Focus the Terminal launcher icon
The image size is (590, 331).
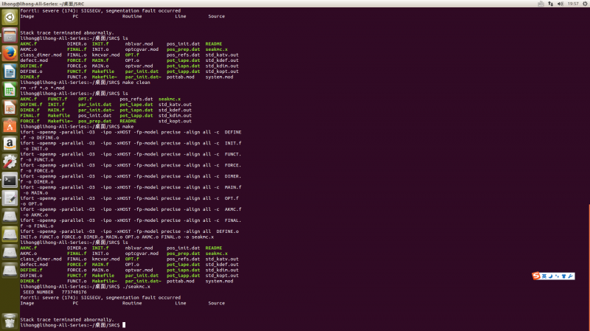pos(10,180)
